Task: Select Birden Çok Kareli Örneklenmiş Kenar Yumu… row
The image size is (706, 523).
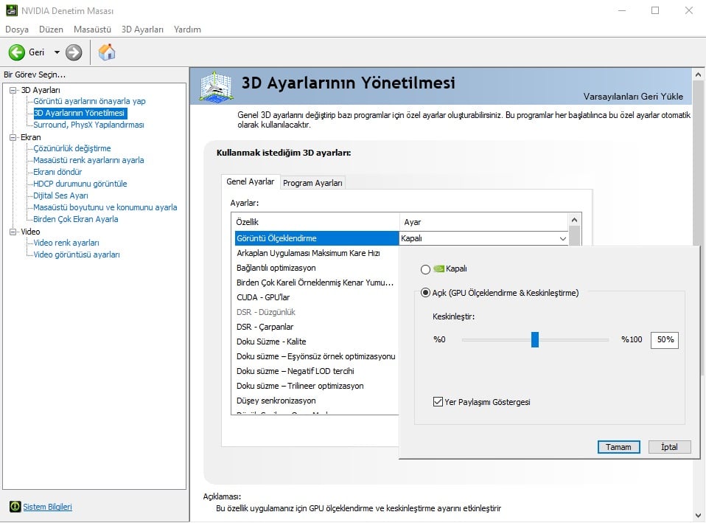Action: tap(317, 283)
